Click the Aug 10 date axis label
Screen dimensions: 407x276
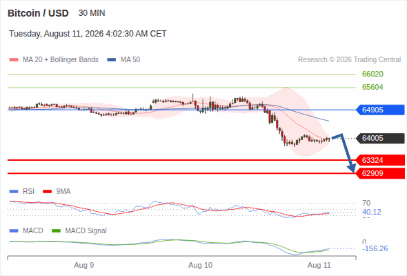pyautogui.click(x=200, y=265)
